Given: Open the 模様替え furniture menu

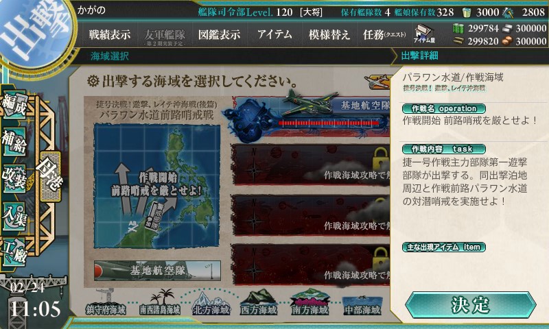Looking at the screenshot, I should [329, 34].
